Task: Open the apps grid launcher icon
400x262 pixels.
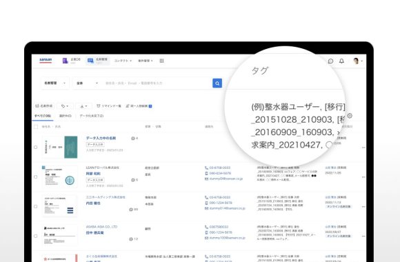Action: coord(162,61)
